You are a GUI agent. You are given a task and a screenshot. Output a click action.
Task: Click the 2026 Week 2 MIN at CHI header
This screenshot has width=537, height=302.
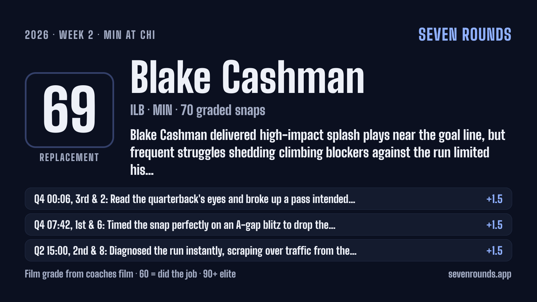[x=90, y=35]
